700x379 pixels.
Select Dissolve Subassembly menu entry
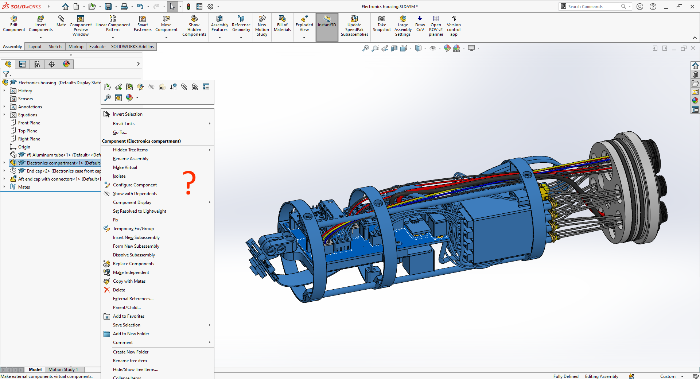coord(157,255)
